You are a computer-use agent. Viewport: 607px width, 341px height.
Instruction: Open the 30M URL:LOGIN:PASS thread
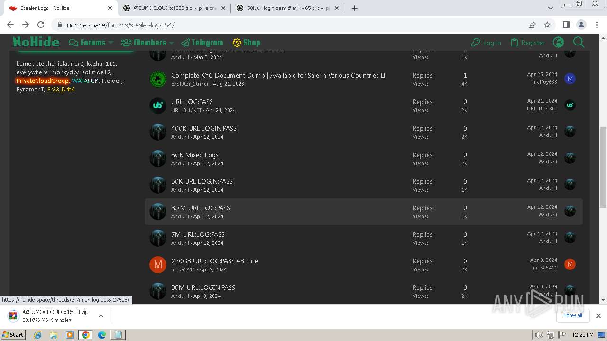coord(203,287)
